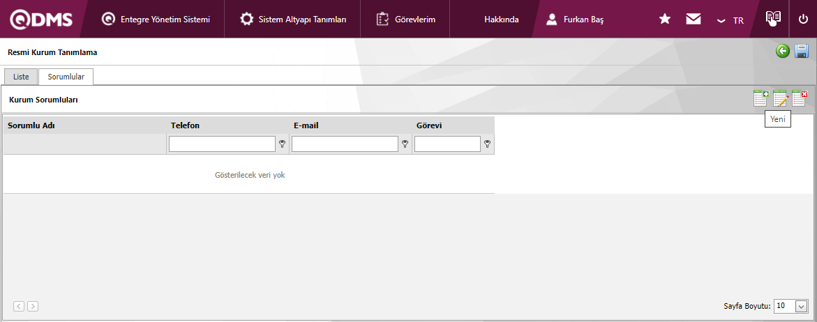The image size is (817, 322).
Task: Focus the Telefon filter input field
Action: click(222, 144)
